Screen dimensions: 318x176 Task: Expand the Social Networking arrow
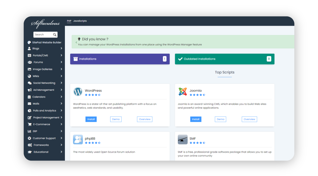61,83
